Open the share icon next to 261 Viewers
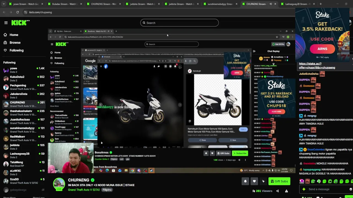Viewport: 353px width, 198px height. [x=277, y=191]
